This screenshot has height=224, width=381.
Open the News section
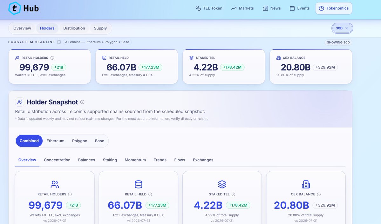[272, 8]
